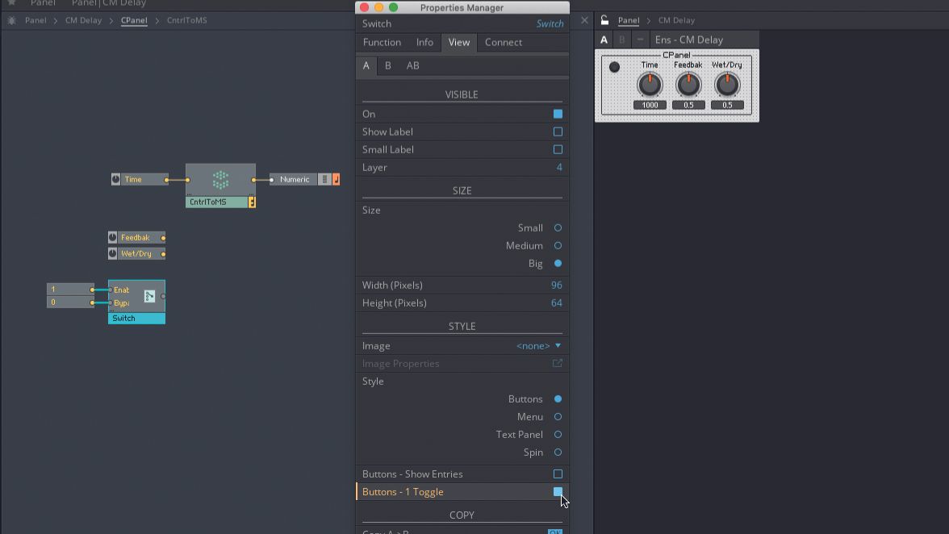Click the Width (Pixels) value field
The width and height of the screenshot is (949, 534).
(x=554, y=285)
